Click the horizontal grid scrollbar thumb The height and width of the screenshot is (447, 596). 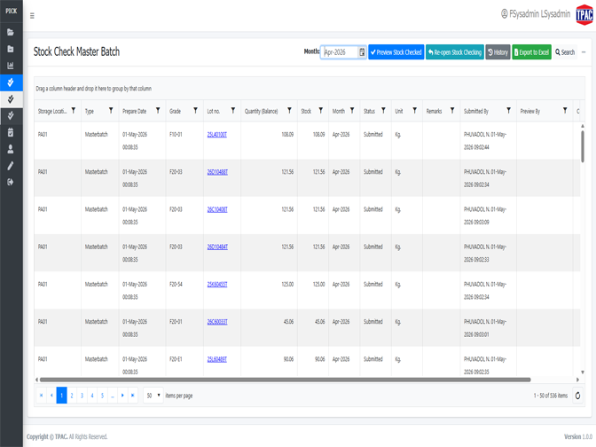pyautogui.click(x=285, y=380)
